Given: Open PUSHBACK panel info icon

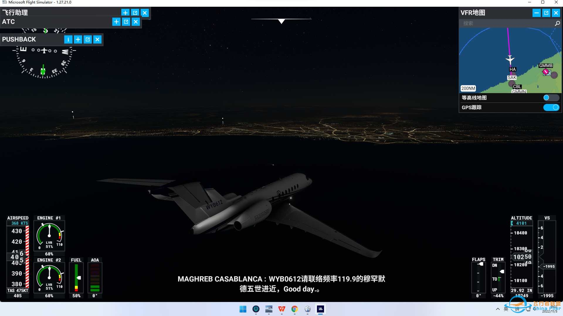Looking at the screenshot, I should pos(68,39).
